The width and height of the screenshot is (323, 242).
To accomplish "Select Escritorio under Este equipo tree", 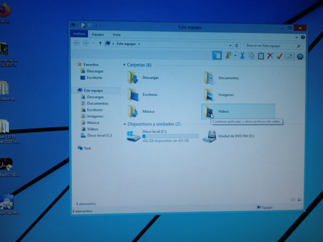I will [92, 110].
